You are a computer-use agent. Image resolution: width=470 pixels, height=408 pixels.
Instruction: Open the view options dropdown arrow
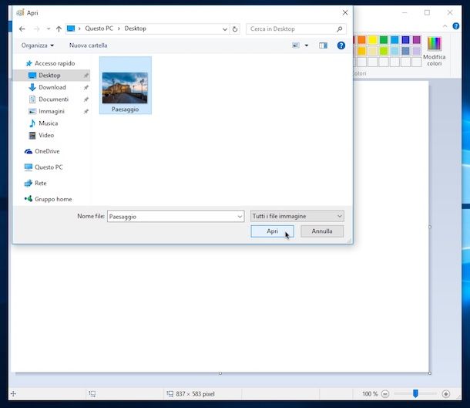tap(306, 46)
